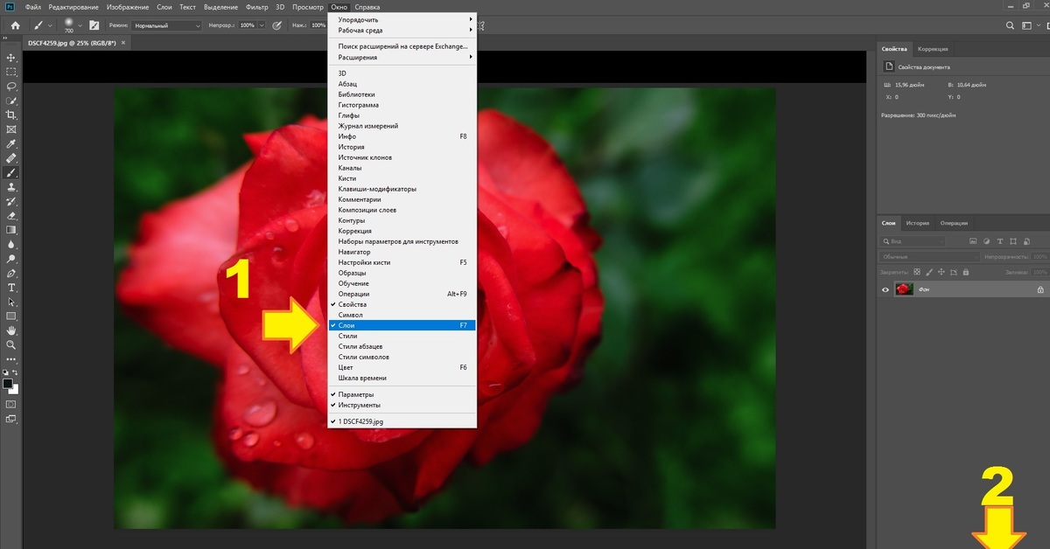Screen dimensions: 1050x549
Task: Select the Eyedropper tool
Action: coord(11,144)
